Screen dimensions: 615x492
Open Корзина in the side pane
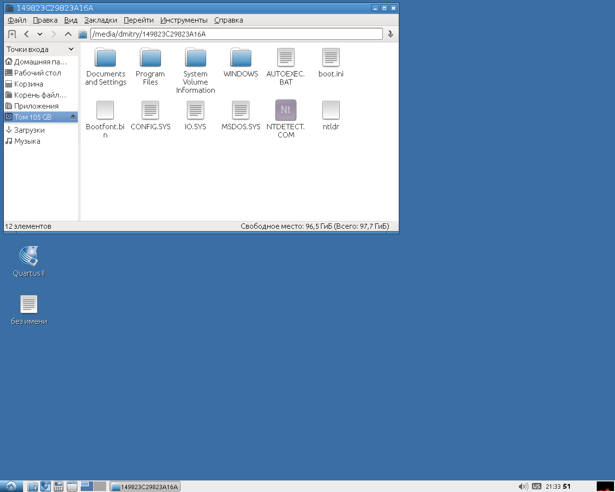pyautogui.click(x=28, y=84)
